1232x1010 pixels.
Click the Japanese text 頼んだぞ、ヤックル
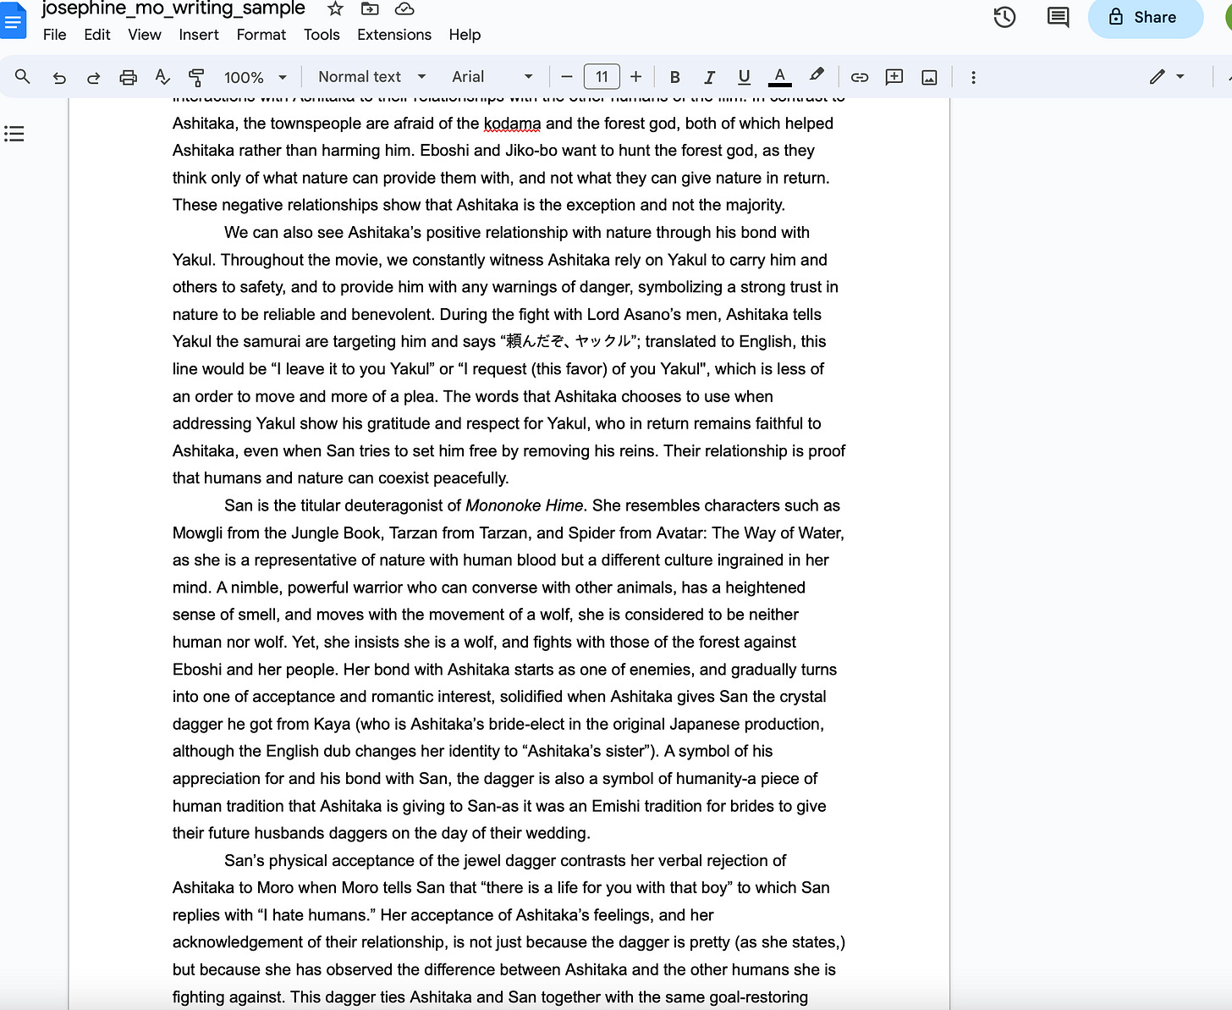click(x=569, y=341)
